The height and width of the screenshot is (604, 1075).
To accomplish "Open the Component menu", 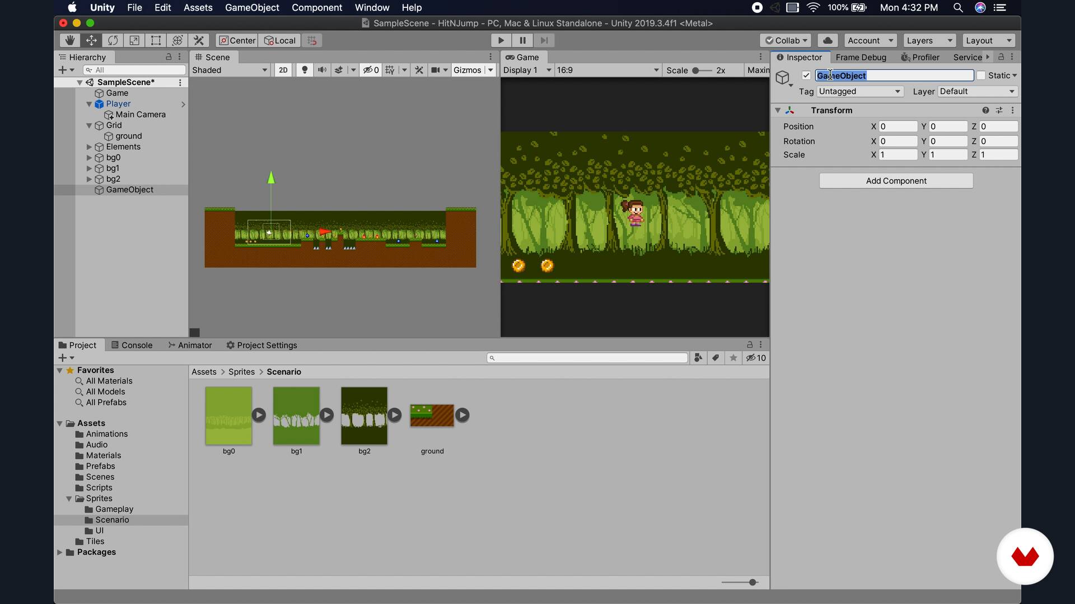I will tap(317, 7).
